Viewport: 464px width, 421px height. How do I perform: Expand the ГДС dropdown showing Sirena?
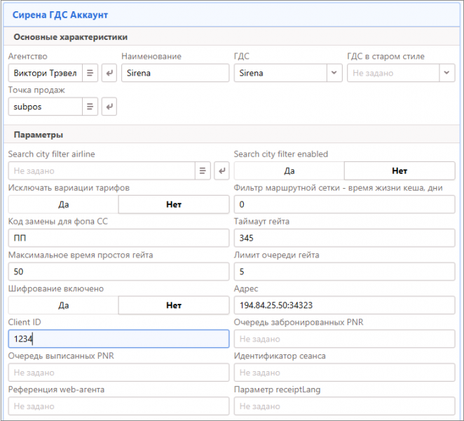(333, 73)
